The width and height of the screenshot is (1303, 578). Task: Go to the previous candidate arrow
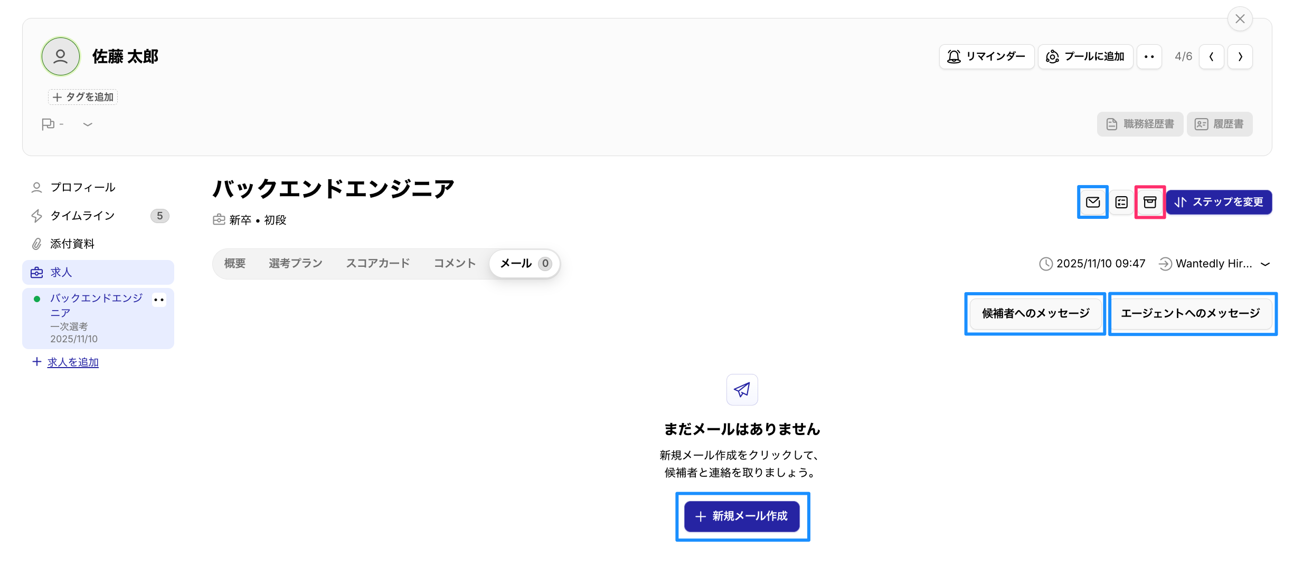pyautogui.click(x=1211, y=56)
